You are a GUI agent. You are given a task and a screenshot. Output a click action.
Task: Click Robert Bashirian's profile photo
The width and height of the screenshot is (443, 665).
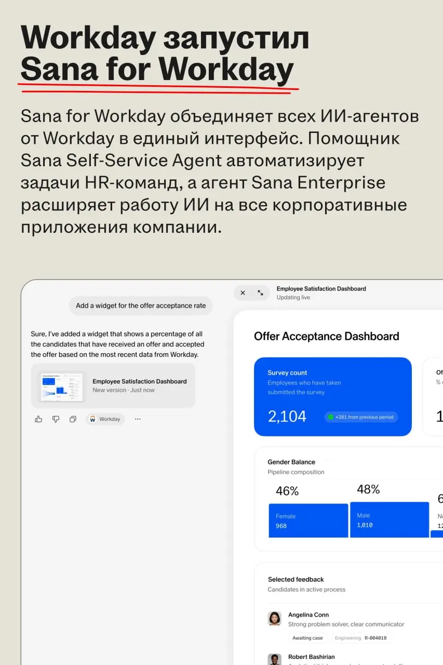pyautogui.click(x=274, y=660)
